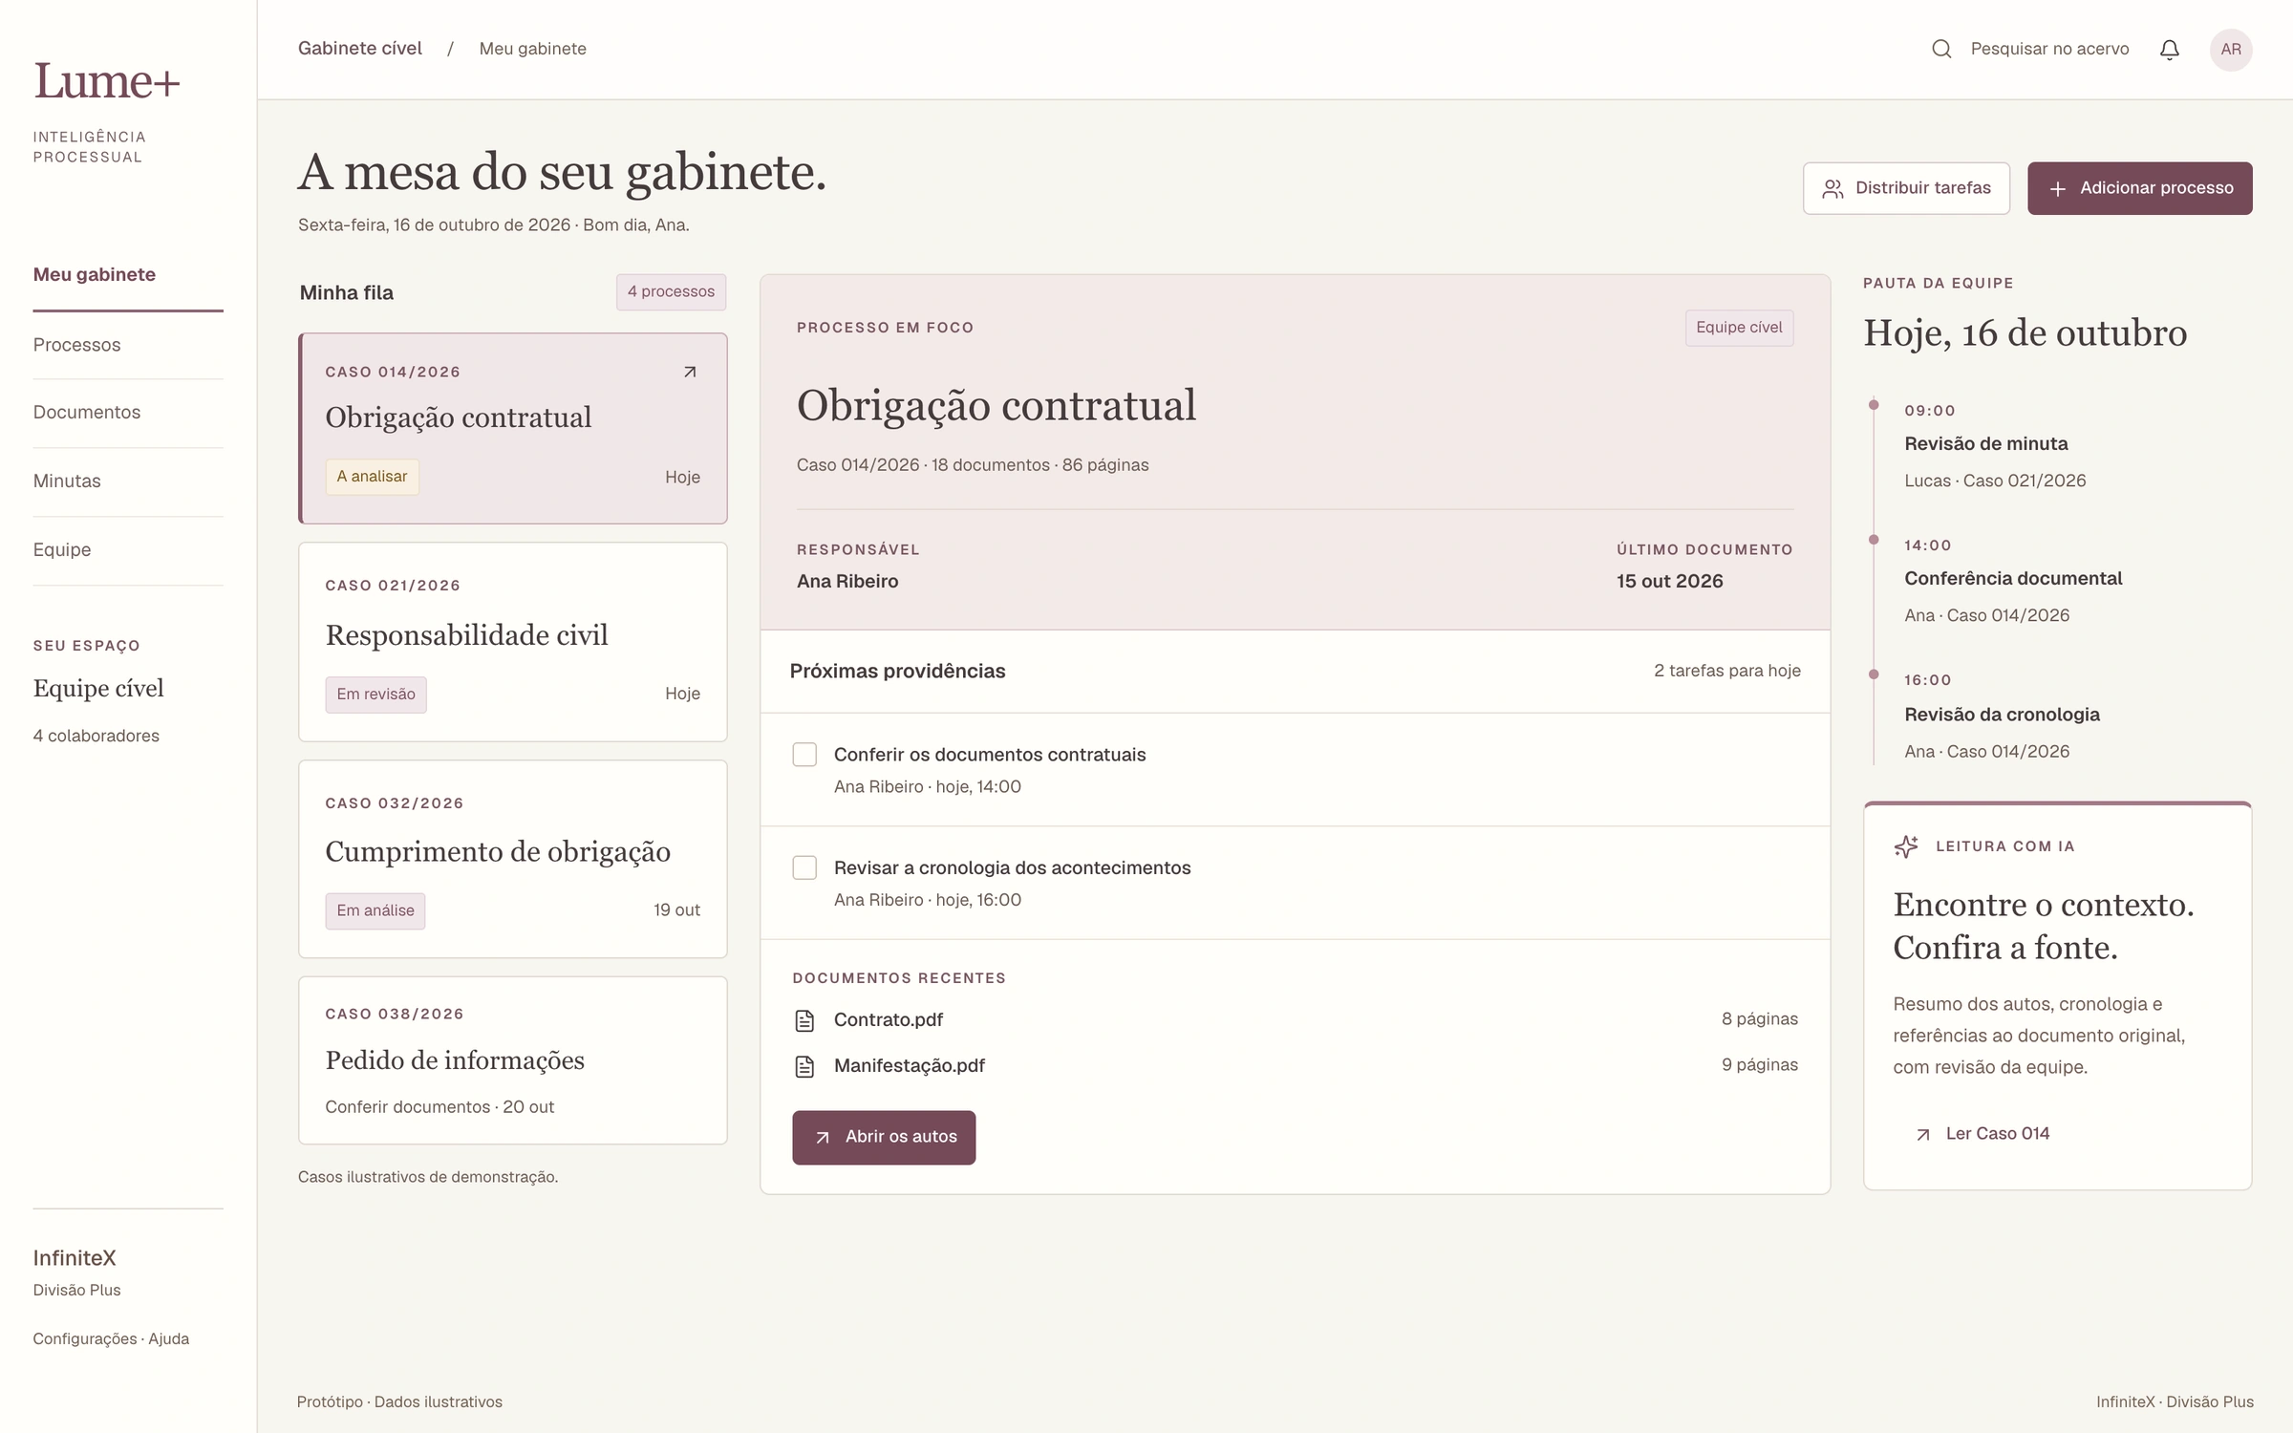Click the Manifestação.pdf file icon
The image size is (2293, 1433).
tap(804, 1066)
